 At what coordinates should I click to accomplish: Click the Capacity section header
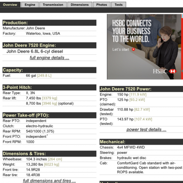(x=49, y=70)
